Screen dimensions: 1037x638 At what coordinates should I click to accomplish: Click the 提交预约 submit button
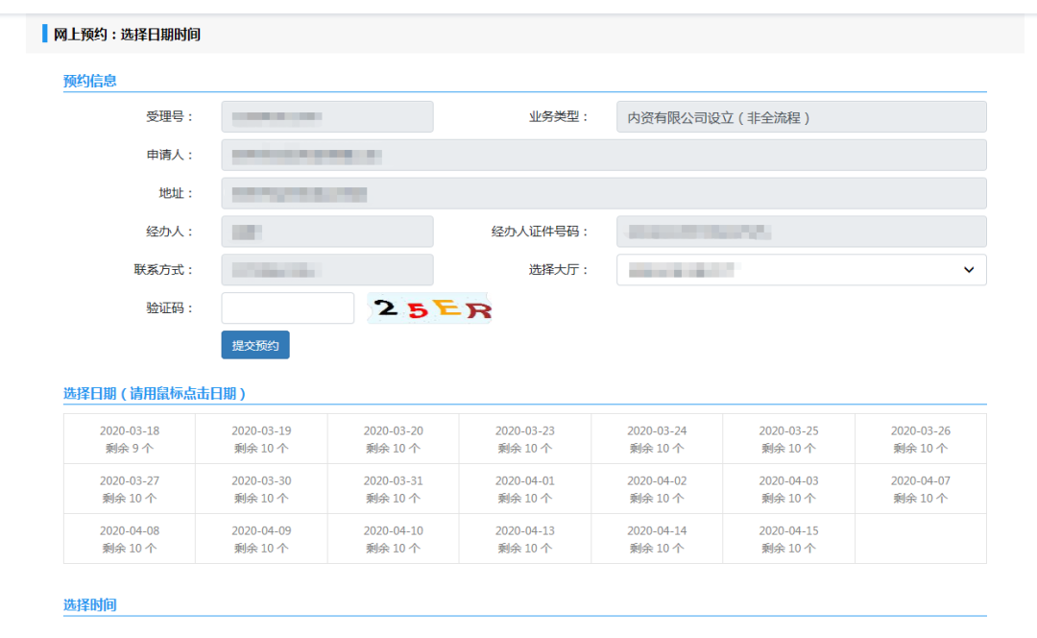pyautogui.click(x=255, y=345)
